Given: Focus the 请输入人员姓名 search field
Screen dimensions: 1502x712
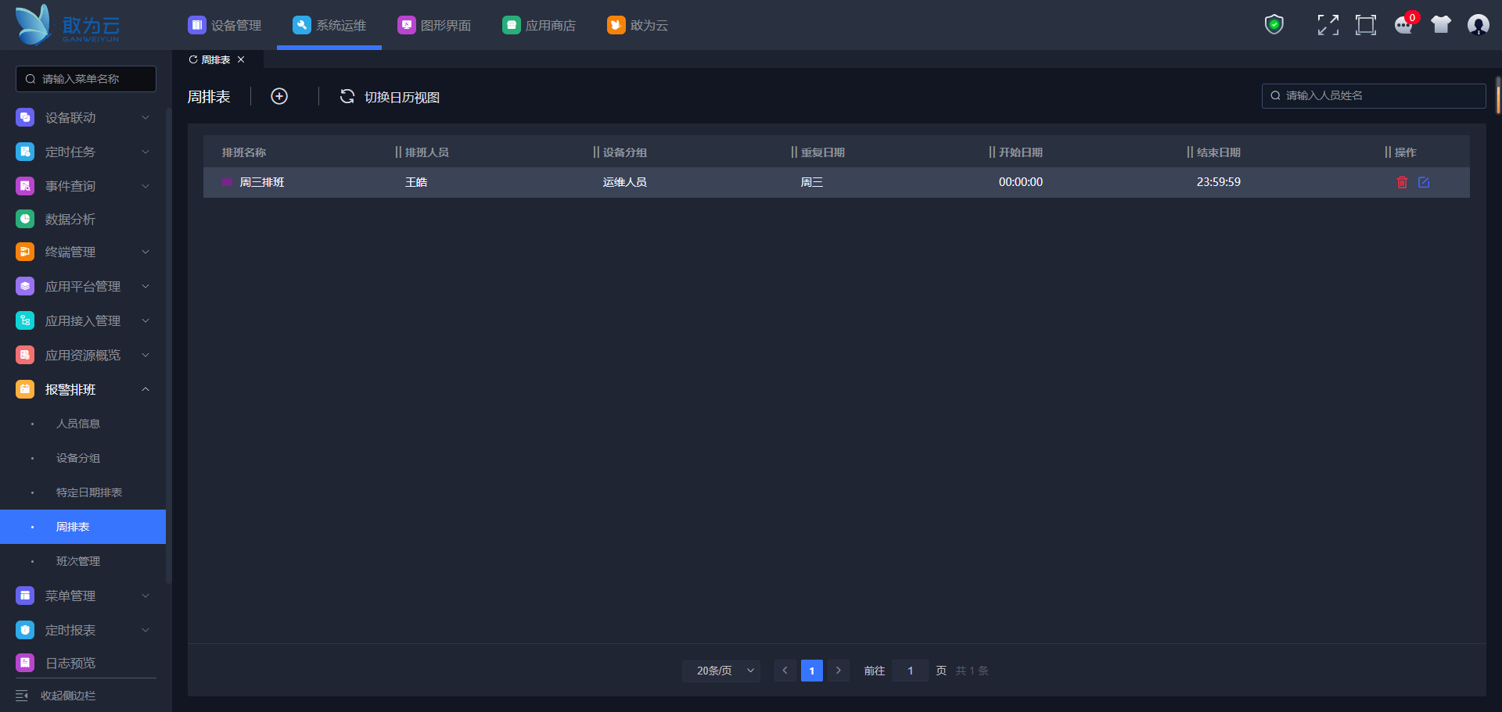Looking at the screenshot, I should click(x=1374, y=95).
